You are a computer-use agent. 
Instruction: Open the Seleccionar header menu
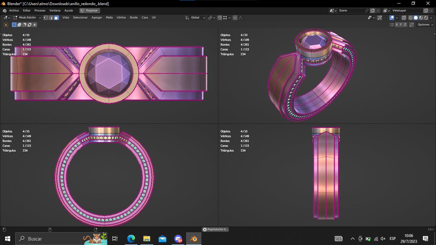point(80,17)
